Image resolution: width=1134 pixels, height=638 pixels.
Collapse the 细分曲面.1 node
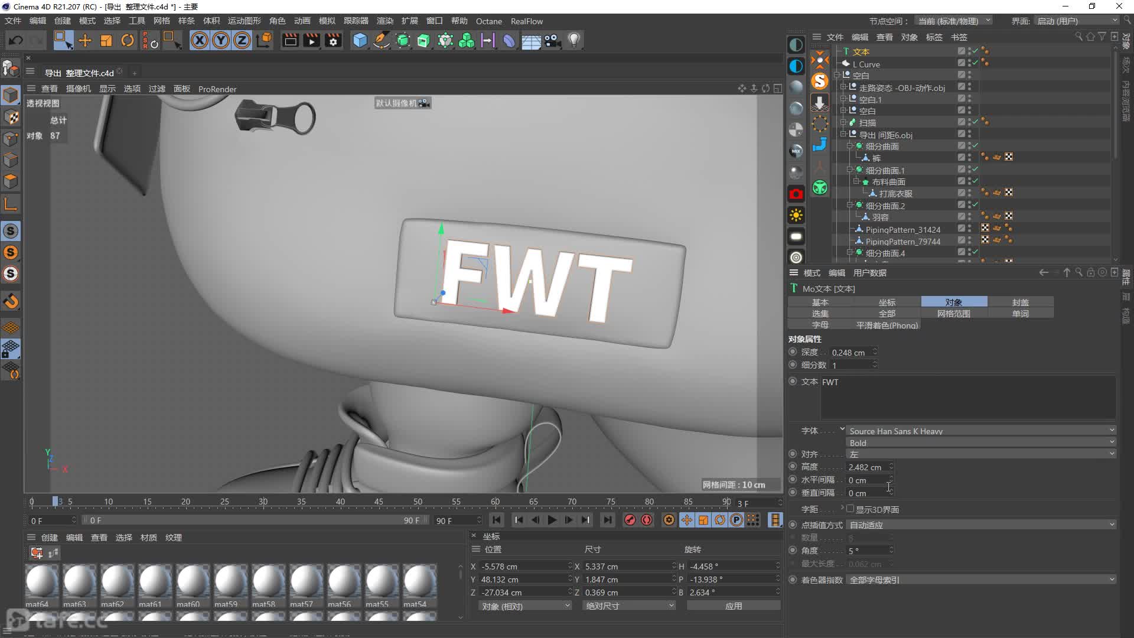click(x=849, y=170)
